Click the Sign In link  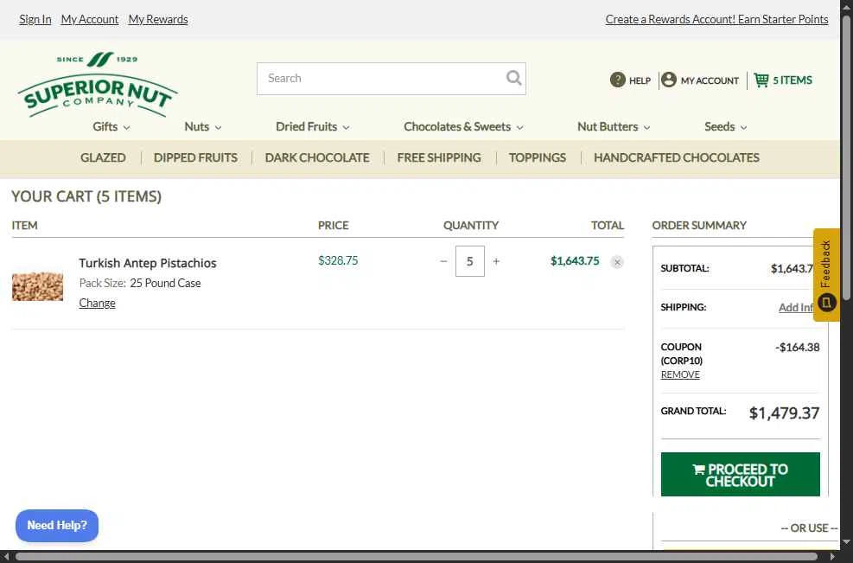pyautogui.click(x=35, y=20)
